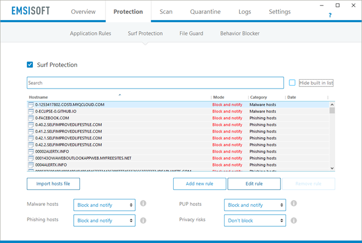Show info for Malware hosts setting
Viewport: 362px width, 243px height.
143,203
